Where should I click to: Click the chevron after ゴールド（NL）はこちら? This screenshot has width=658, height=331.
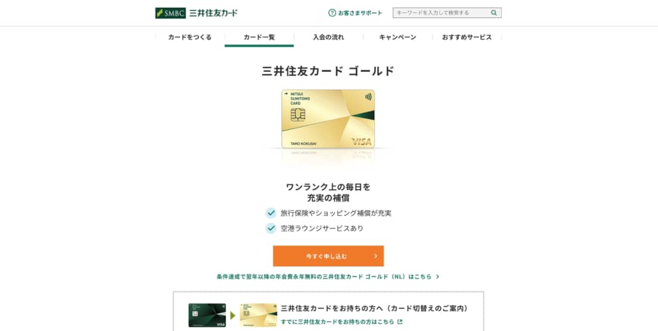click(438, 277)
